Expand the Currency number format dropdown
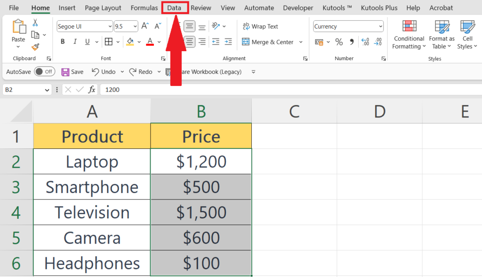 [x=380, y=27]
